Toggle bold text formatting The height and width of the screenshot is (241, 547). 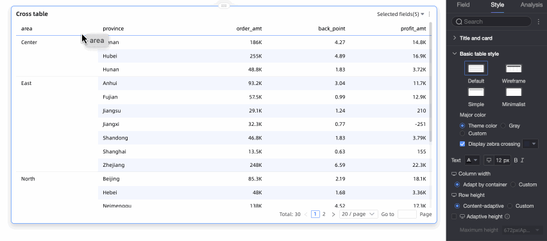[516, 160]
